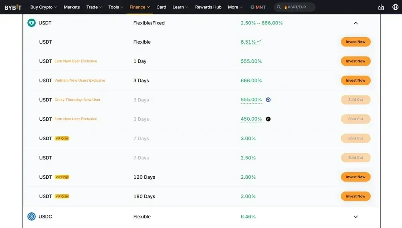The width and height of the screenshot is (402, 228).
Task: Click Invest Now for the 120 Days USDT
Action: (356, 177)
